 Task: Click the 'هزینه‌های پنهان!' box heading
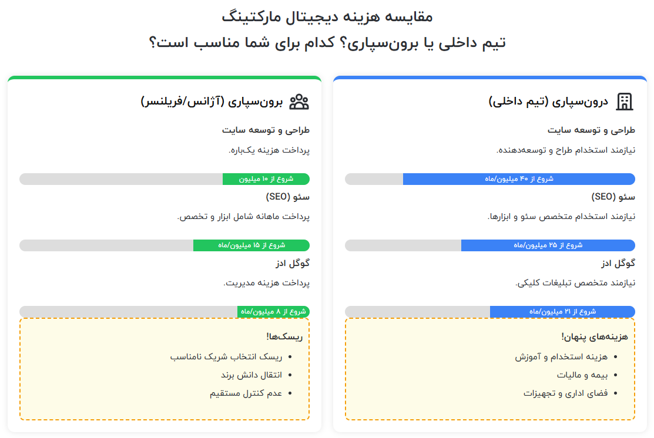click(595, 336)
